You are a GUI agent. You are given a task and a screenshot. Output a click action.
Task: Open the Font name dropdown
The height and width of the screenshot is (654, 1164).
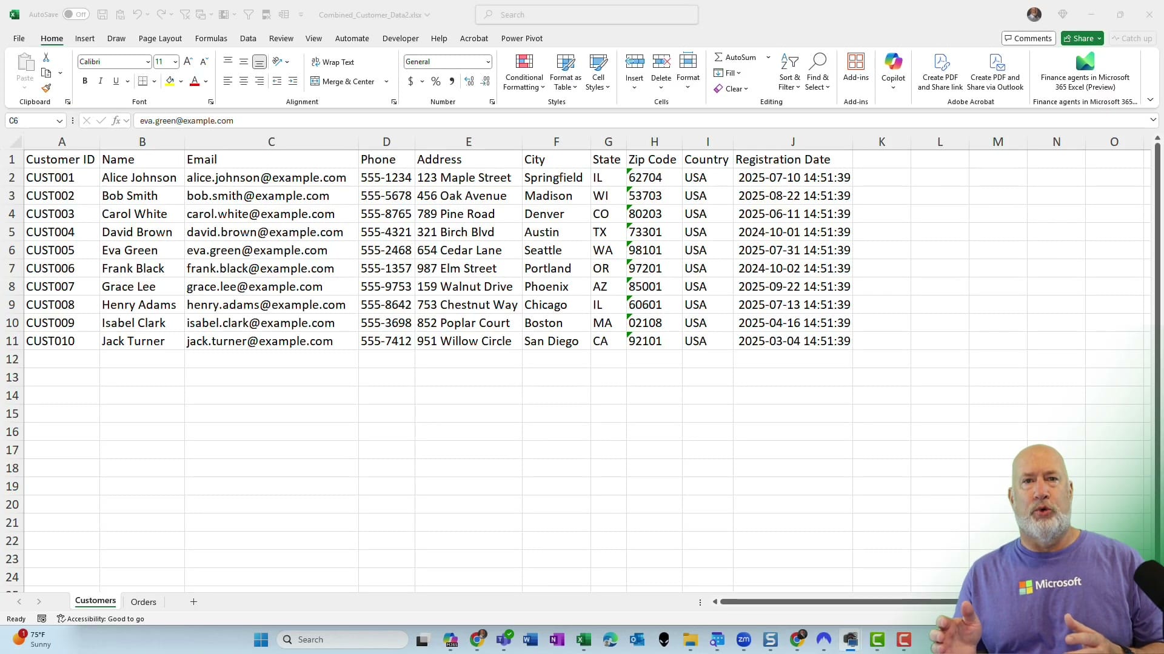147,61
